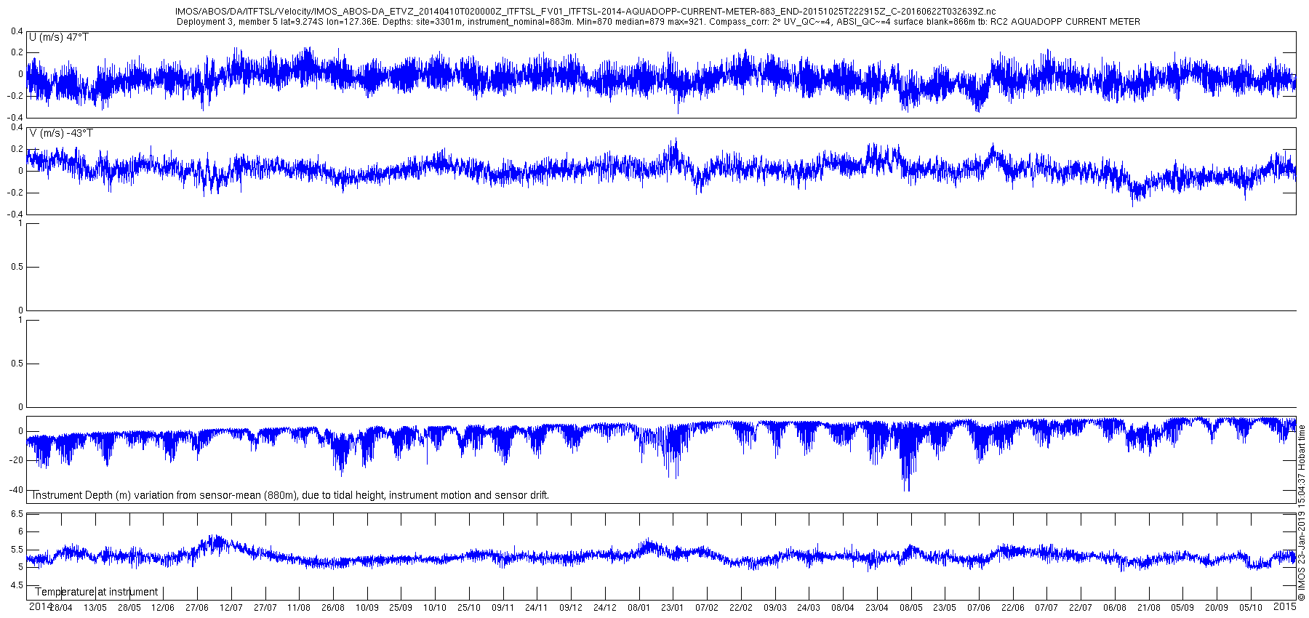Click the '09/03' date tick label

coord(774,608)
